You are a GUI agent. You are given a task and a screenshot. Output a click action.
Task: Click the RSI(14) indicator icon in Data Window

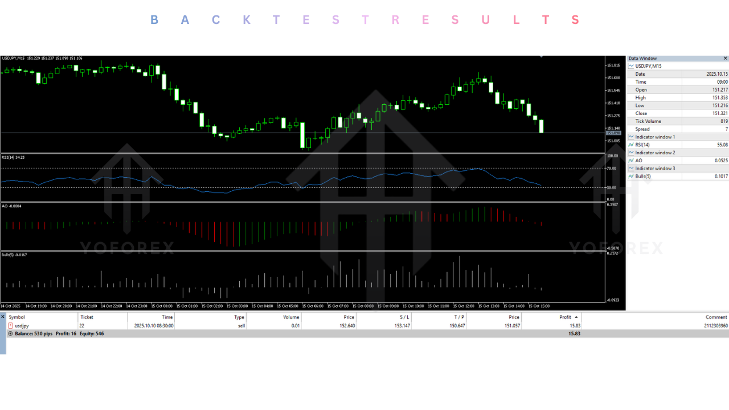631,145
